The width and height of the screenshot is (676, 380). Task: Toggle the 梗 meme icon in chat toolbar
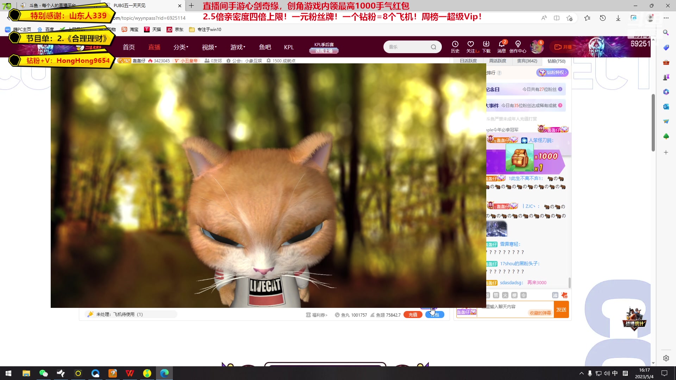(514, 295)
